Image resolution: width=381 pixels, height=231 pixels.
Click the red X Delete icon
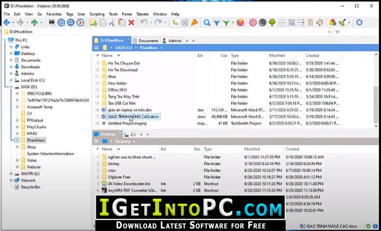[x=131, y=23]
